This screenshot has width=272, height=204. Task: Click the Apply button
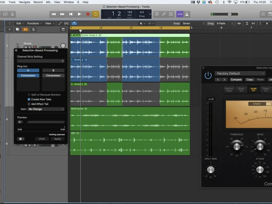[x=57, y=139]
